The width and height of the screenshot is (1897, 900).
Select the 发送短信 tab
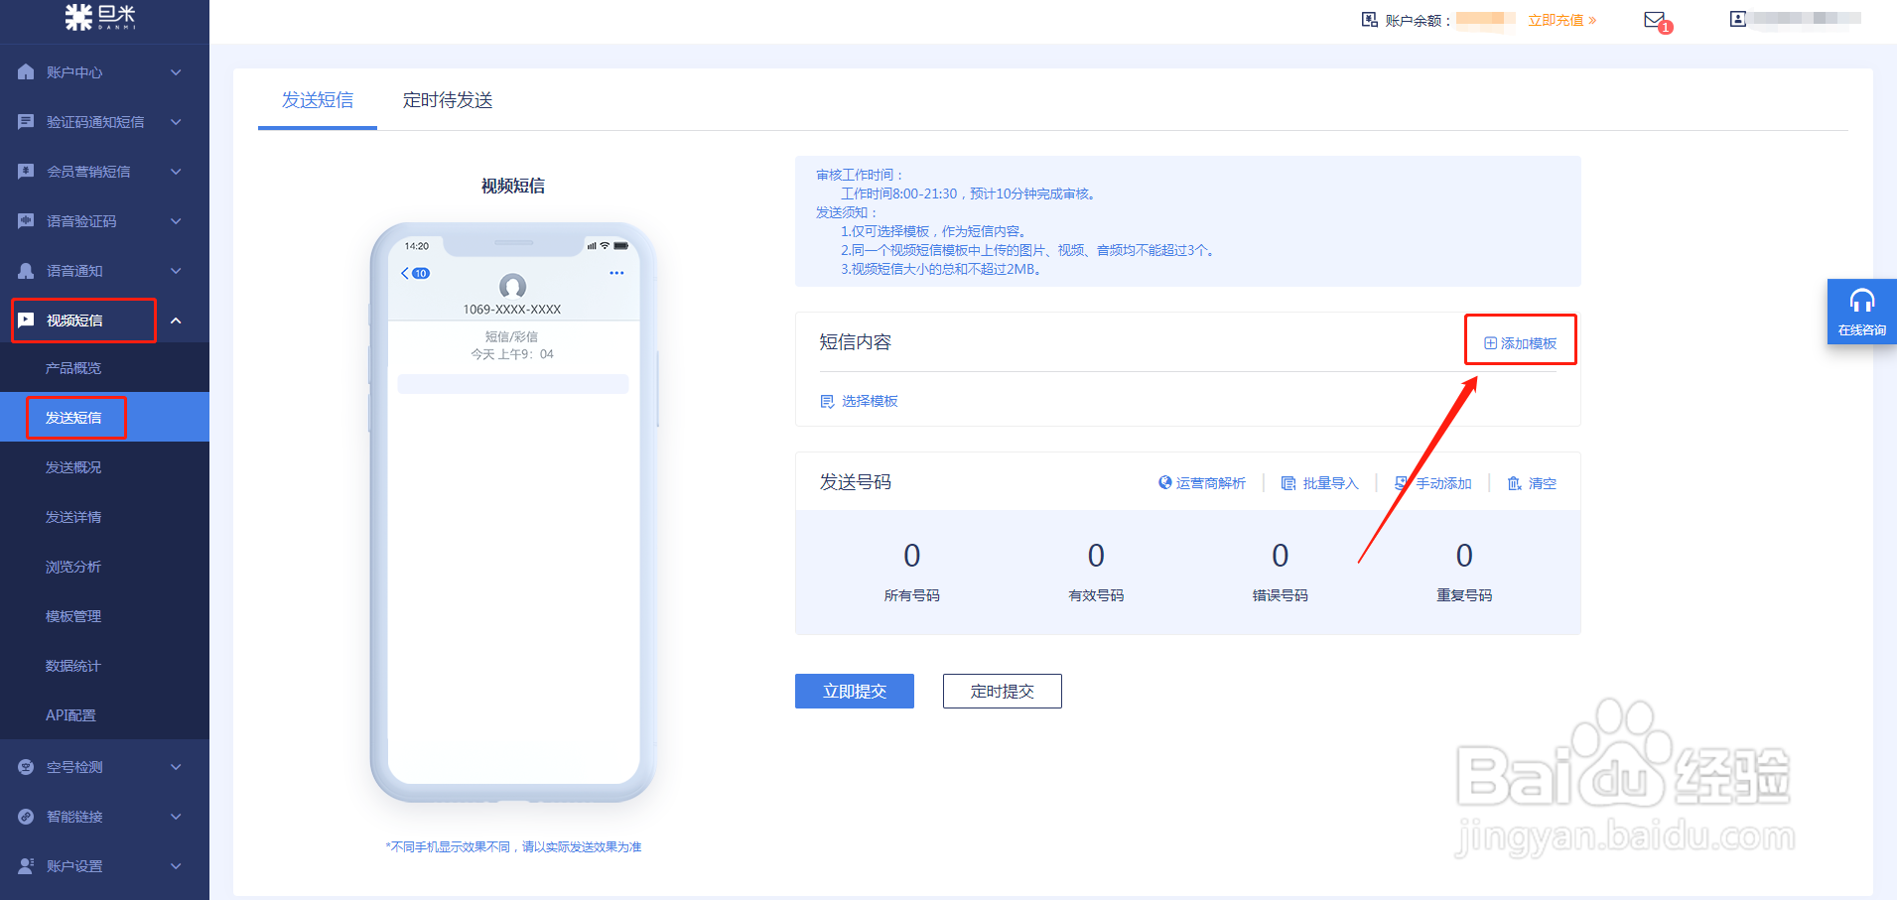(317, 100)
